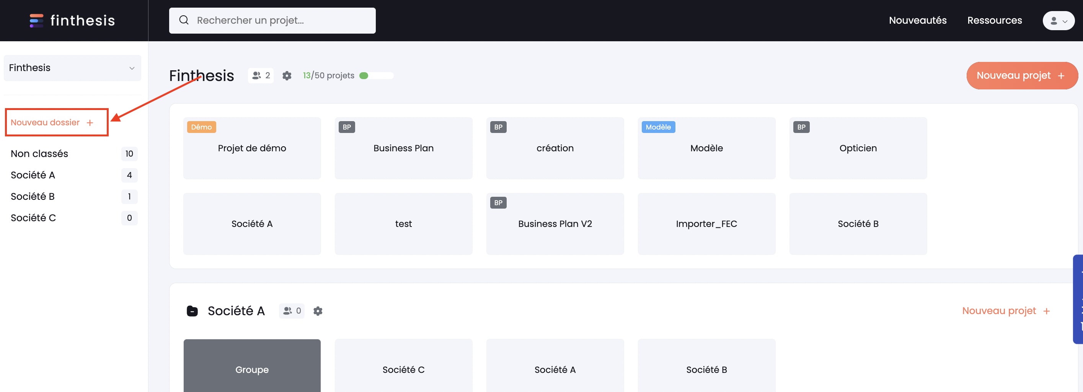Screen dimensions: 1083x392
Task: Focus the Rechercher un projet search field
Action: (272, 21)
